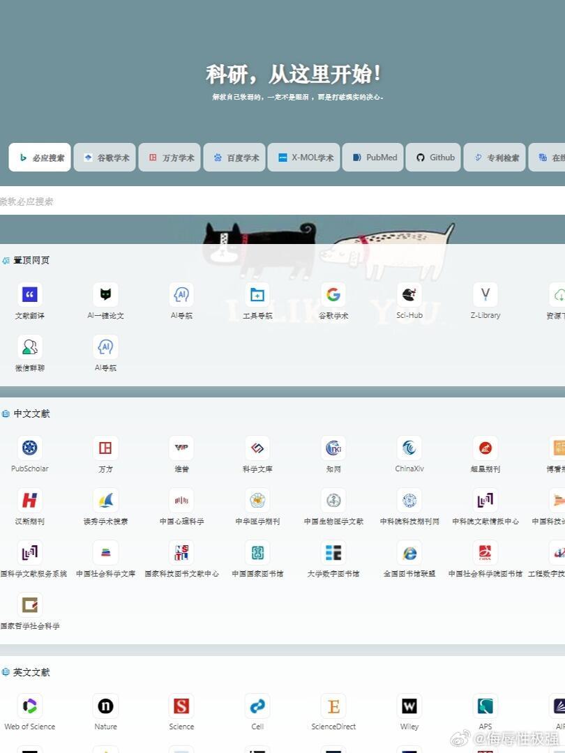The width and height of the screenshot is (565, 753).
Task: Switch to 专利检索 search tab
Action: [495, 157]
